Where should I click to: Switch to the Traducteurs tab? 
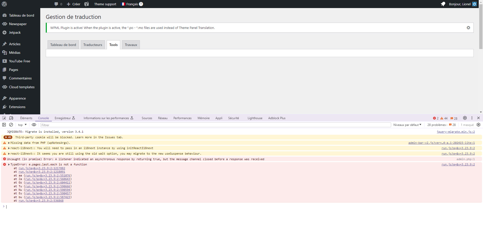click(93, 45)
